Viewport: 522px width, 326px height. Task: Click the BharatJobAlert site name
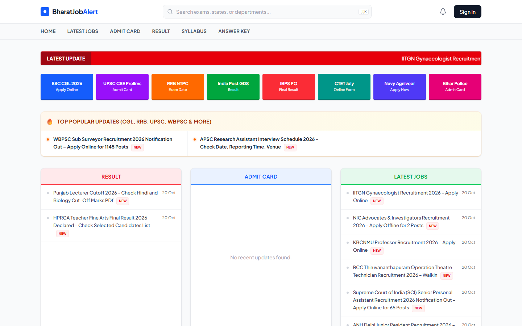pos(75,12)
